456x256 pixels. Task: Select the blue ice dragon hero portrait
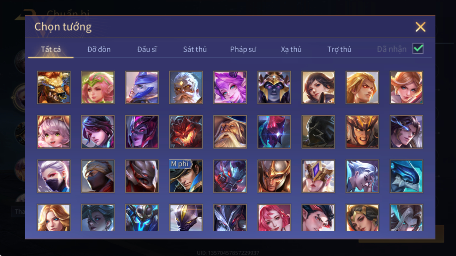406,176
